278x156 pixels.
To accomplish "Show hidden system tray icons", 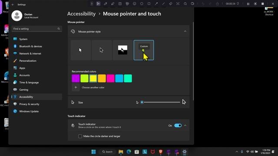I will [237, 152].
